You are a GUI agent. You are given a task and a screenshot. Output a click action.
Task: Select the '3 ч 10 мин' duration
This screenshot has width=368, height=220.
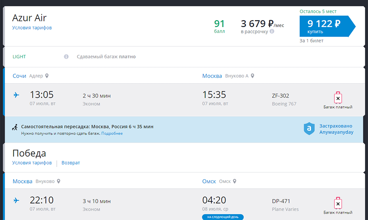[97, 201]
